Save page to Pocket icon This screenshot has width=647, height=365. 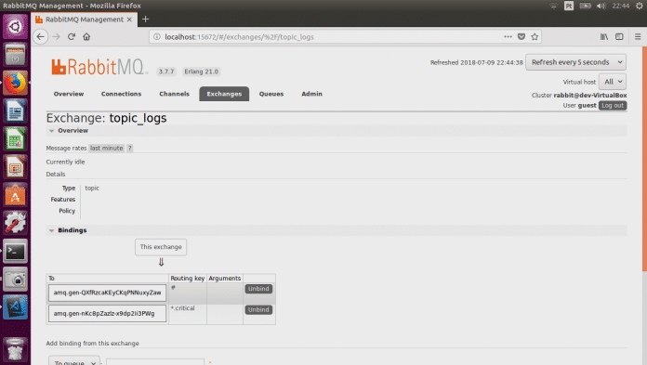click(522, 37)
